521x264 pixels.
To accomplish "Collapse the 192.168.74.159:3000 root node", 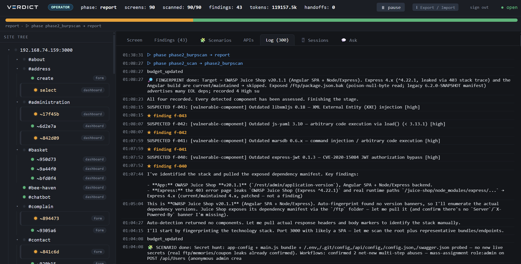I will (9, 50).
